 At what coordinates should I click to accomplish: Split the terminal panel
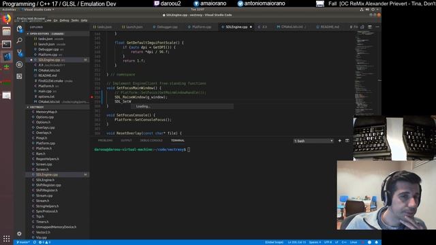click(x=347, y=141)
